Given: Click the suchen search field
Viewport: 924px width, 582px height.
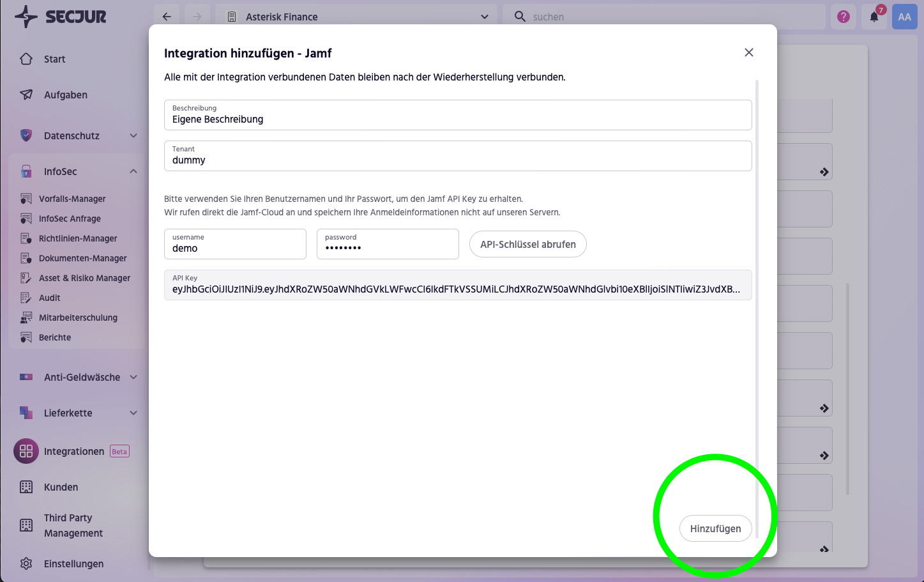Looking at the screenshot, I should [664, 17].
